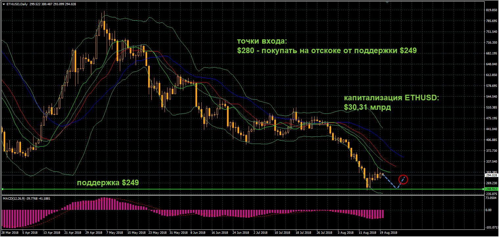
Task: Click date label 8 Jun 2018
Action: click(198, 232)
